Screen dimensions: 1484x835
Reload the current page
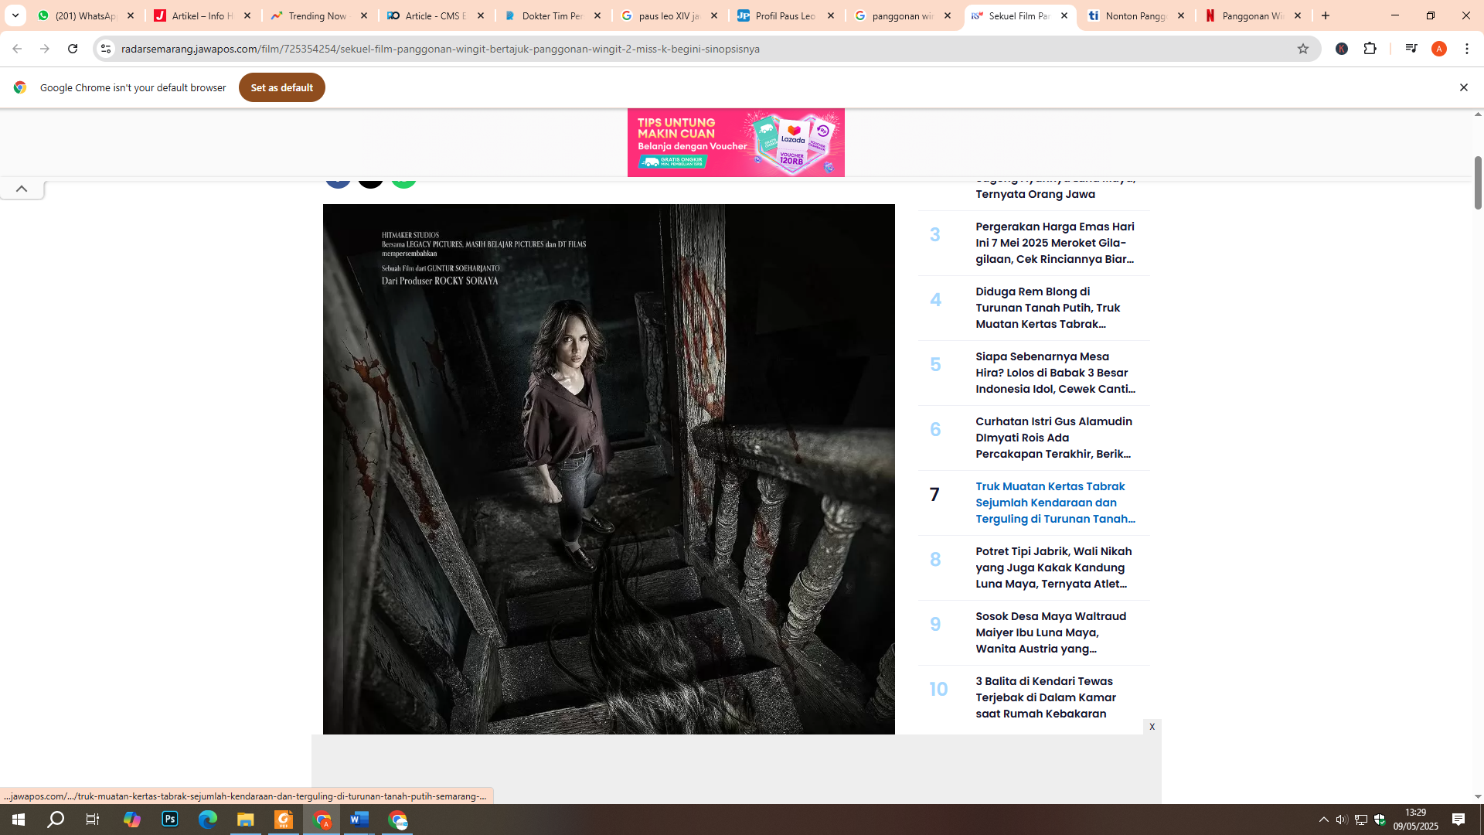[x=73, y=49]
